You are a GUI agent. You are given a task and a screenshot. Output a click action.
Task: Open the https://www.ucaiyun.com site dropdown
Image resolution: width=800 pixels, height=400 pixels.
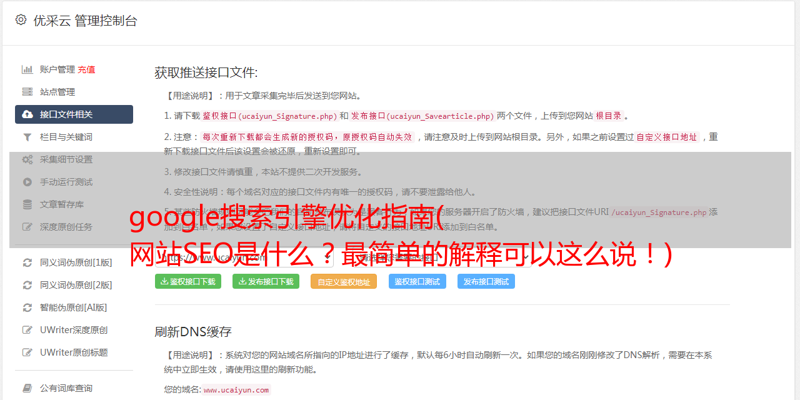click(244, 256)
